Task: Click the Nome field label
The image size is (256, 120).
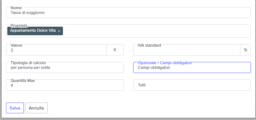Action: pyautogui.click(x=16, y=8)
